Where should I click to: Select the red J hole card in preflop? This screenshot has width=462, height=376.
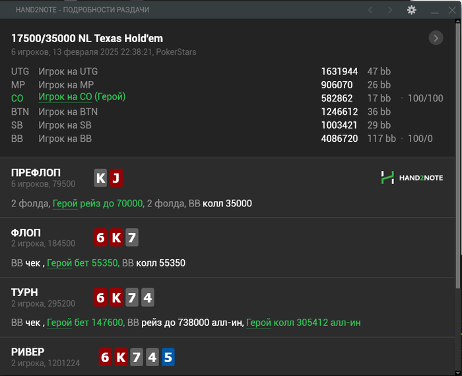(116, 178)
